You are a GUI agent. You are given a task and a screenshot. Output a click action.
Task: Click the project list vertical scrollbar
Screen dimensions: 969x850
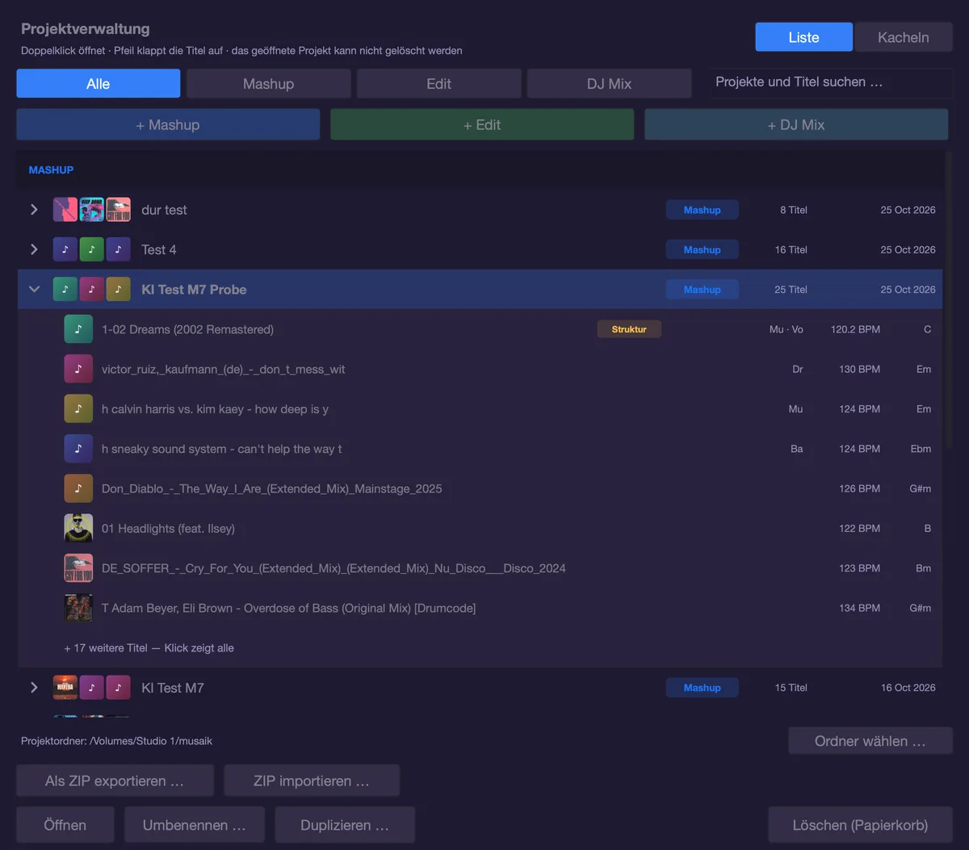tap(949, 299)
